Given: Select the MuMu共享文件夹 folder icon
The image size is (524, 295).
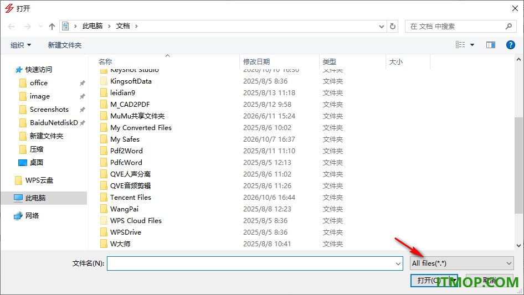Looking at the screenshot, I should tap(104, 116).
